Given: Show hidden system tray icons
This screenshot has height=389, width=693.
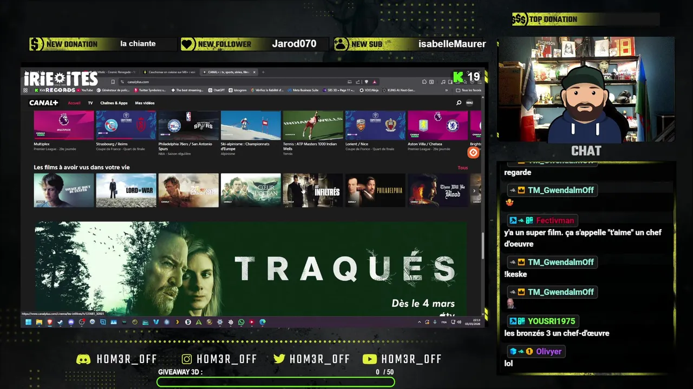Looking at the screenshot, I should (420, 322).
